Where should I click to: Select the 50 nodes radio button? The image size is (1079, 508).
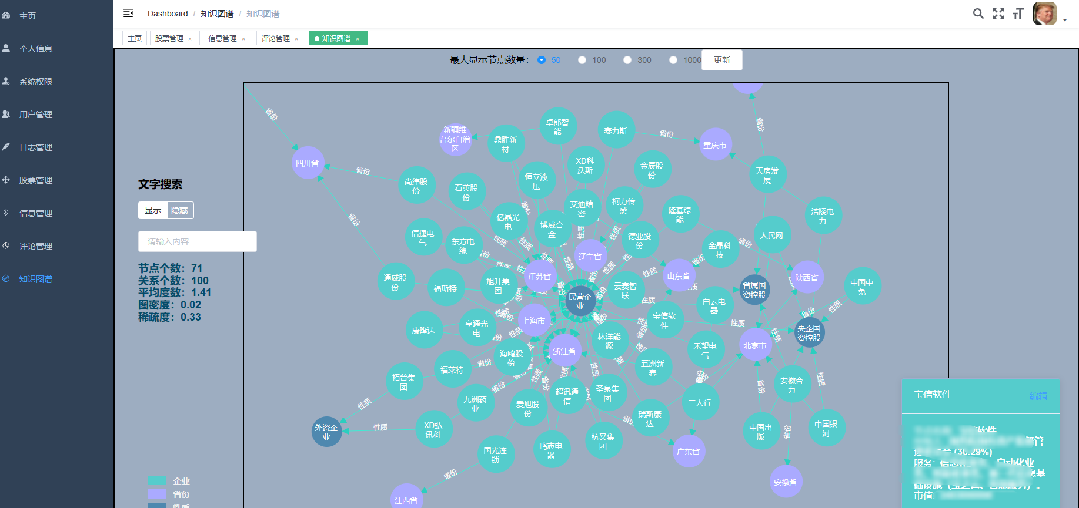coord(542,60)
